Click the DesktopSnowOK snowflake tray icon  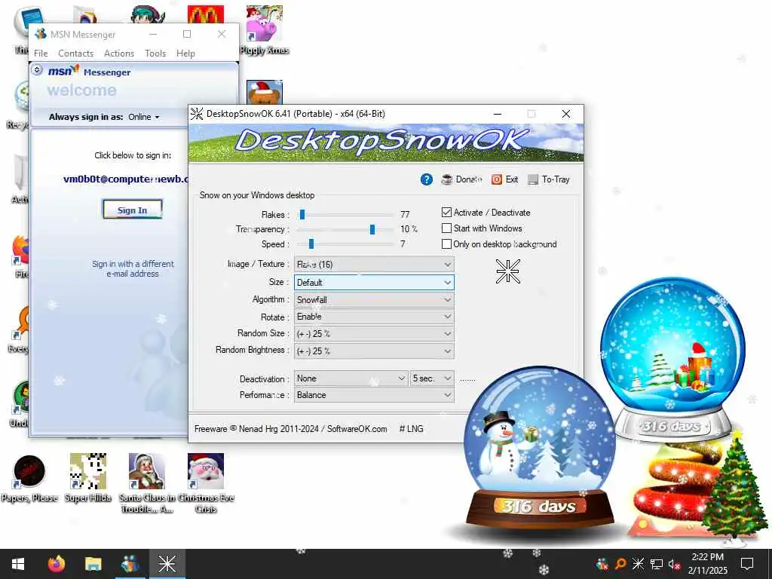(638, 564)
